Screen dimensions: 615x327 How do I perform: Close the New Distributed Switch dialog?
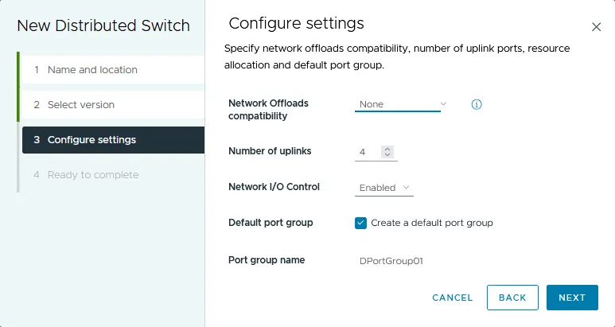tap(596, 27)
